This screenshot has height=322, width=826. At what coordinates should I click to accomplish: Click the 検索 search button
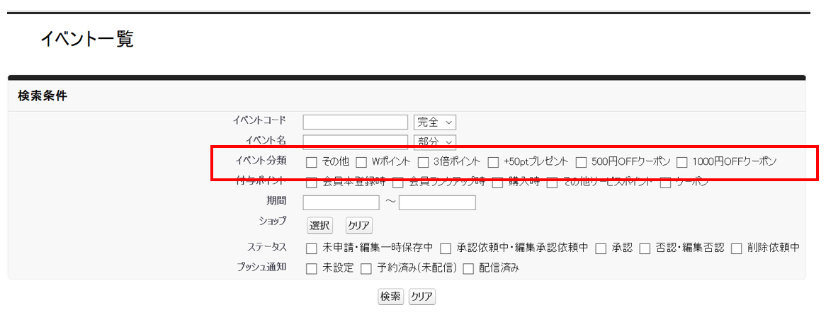click(x=390, y=297)
